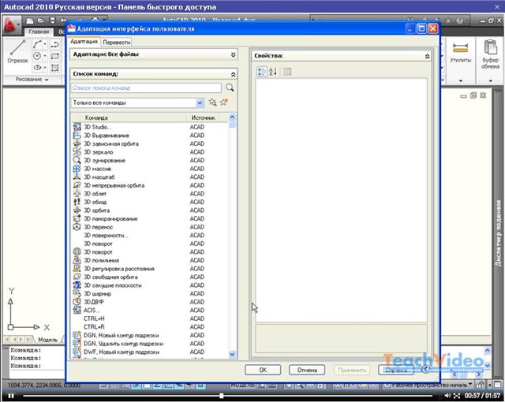Open the circle tool flyout arrow

click(x=45, y=56)
